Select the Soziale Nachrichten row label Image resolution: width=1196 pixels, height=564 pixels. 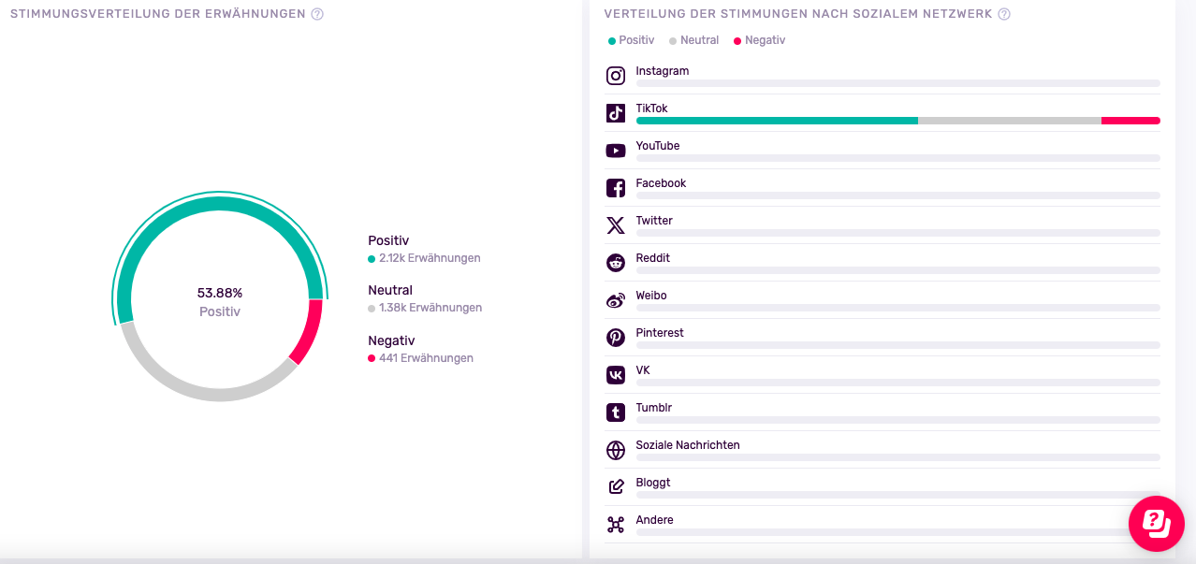[x=688, y=445]
